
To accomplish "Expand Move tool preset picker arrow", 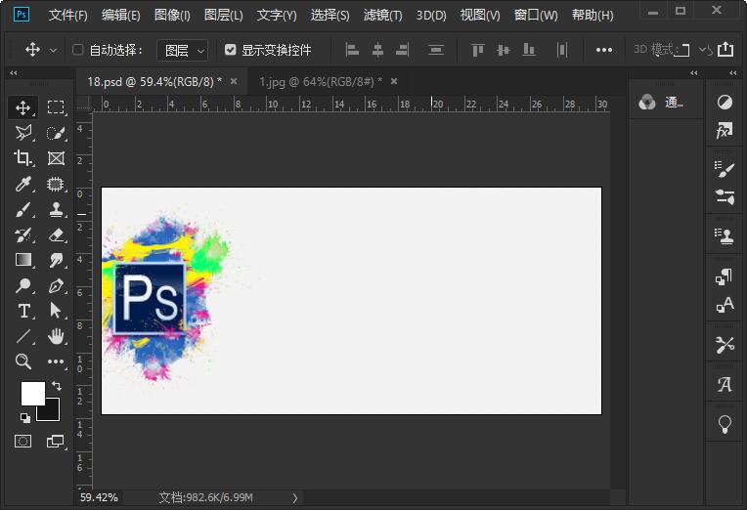I will pos(54,50).
